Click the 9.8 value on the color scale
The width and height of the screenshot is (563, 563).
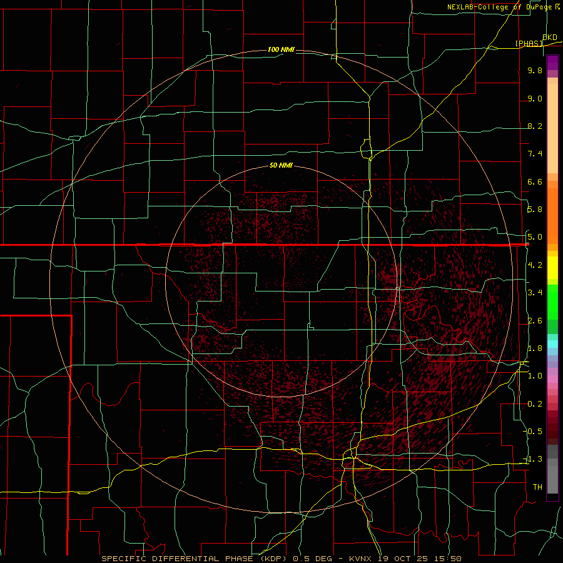tap(535, 70)
